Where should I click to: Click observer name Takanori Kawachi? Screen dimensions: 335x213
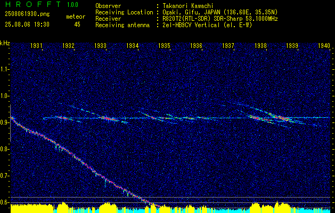187,6
